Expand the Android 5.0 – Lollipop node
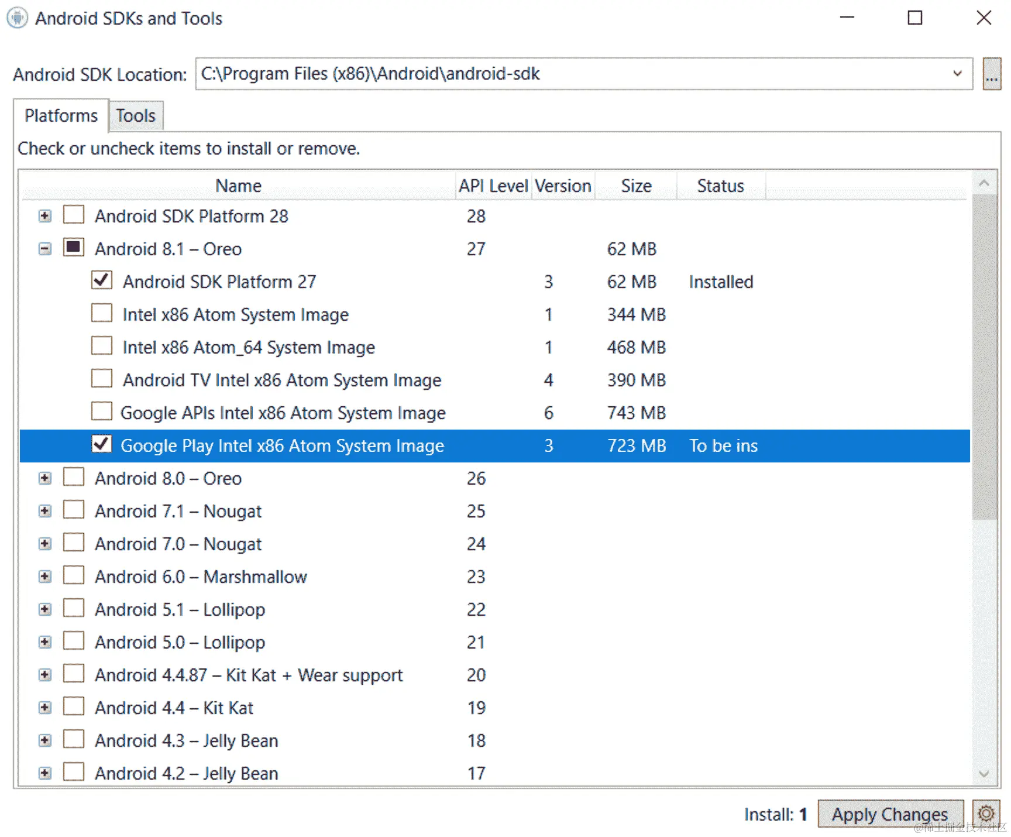This screenshot has height=837, width=1011. (x=44, y=642)
